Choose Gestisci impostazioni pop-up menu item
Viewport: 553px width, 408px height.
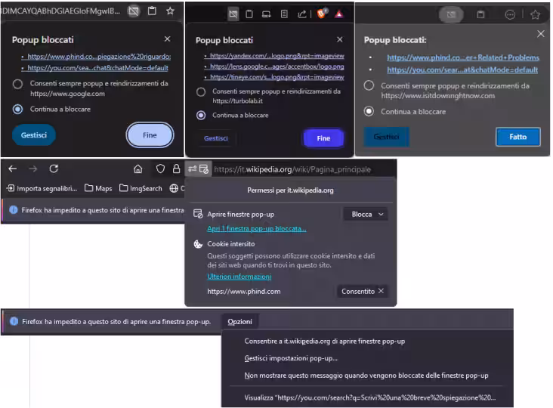pyautogui.click(x=291, y=358)
